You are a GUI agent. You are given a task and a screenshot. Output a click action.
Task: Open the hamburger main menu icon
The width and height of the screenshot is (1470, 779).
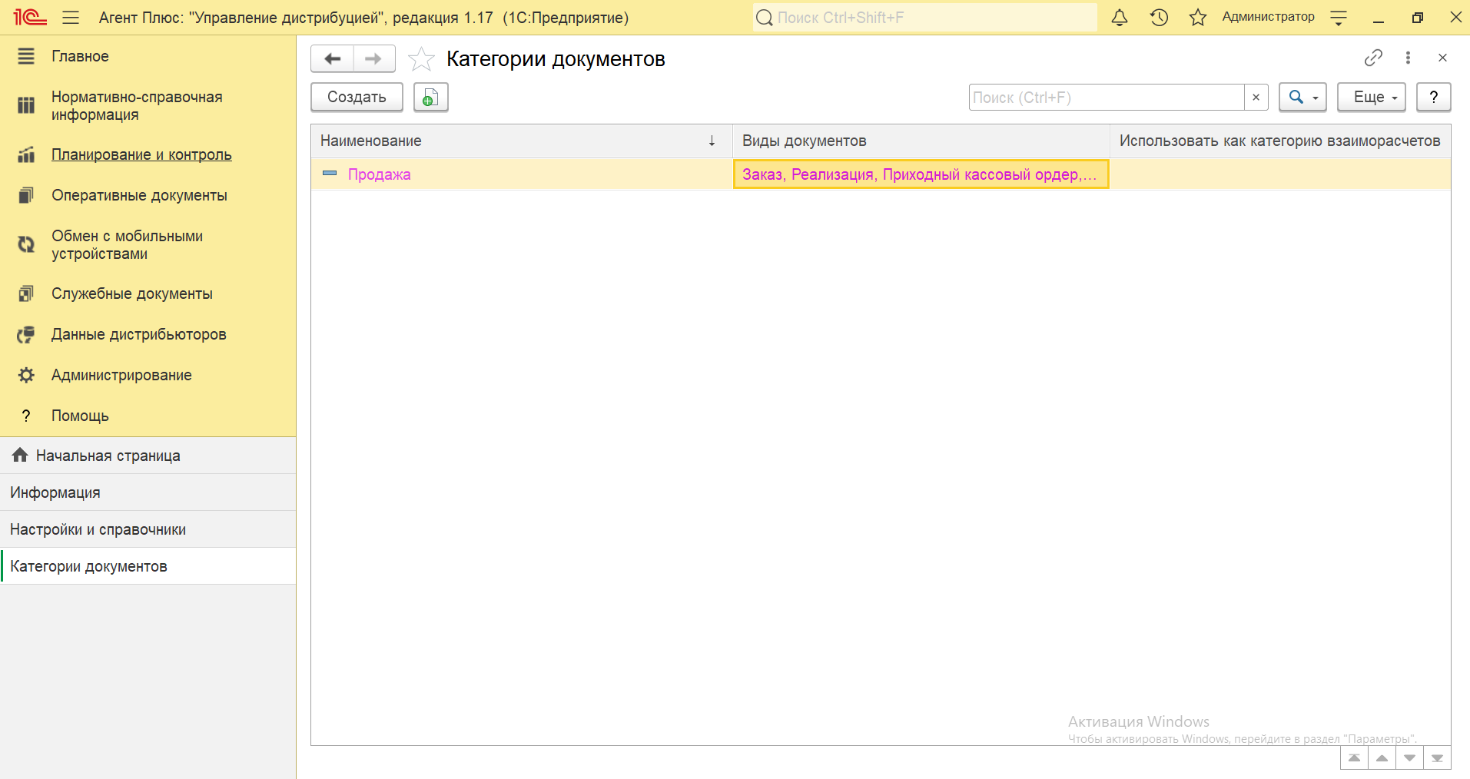coord(71,18)
